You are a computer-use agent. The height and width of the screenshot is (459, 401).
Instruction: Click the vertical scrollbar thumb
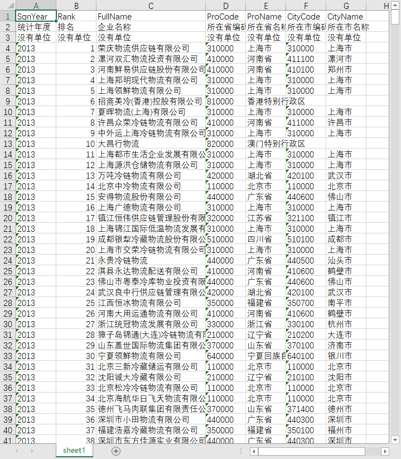(x=395, y=17)
